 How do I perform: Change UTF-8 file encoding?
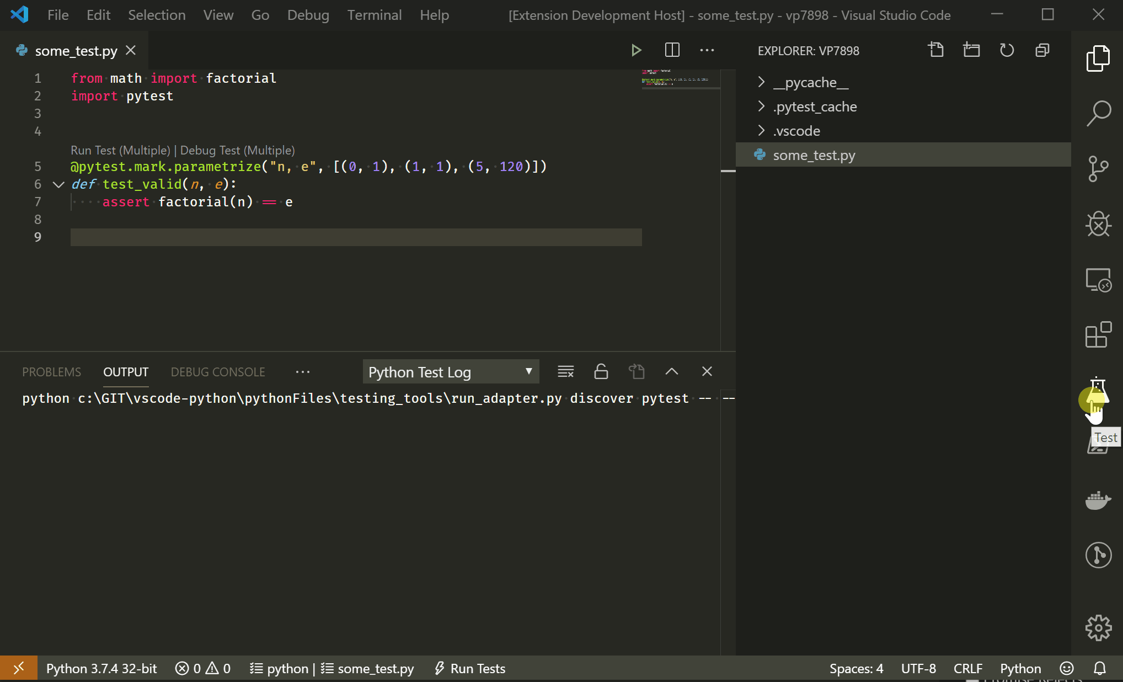coord(918,669)
